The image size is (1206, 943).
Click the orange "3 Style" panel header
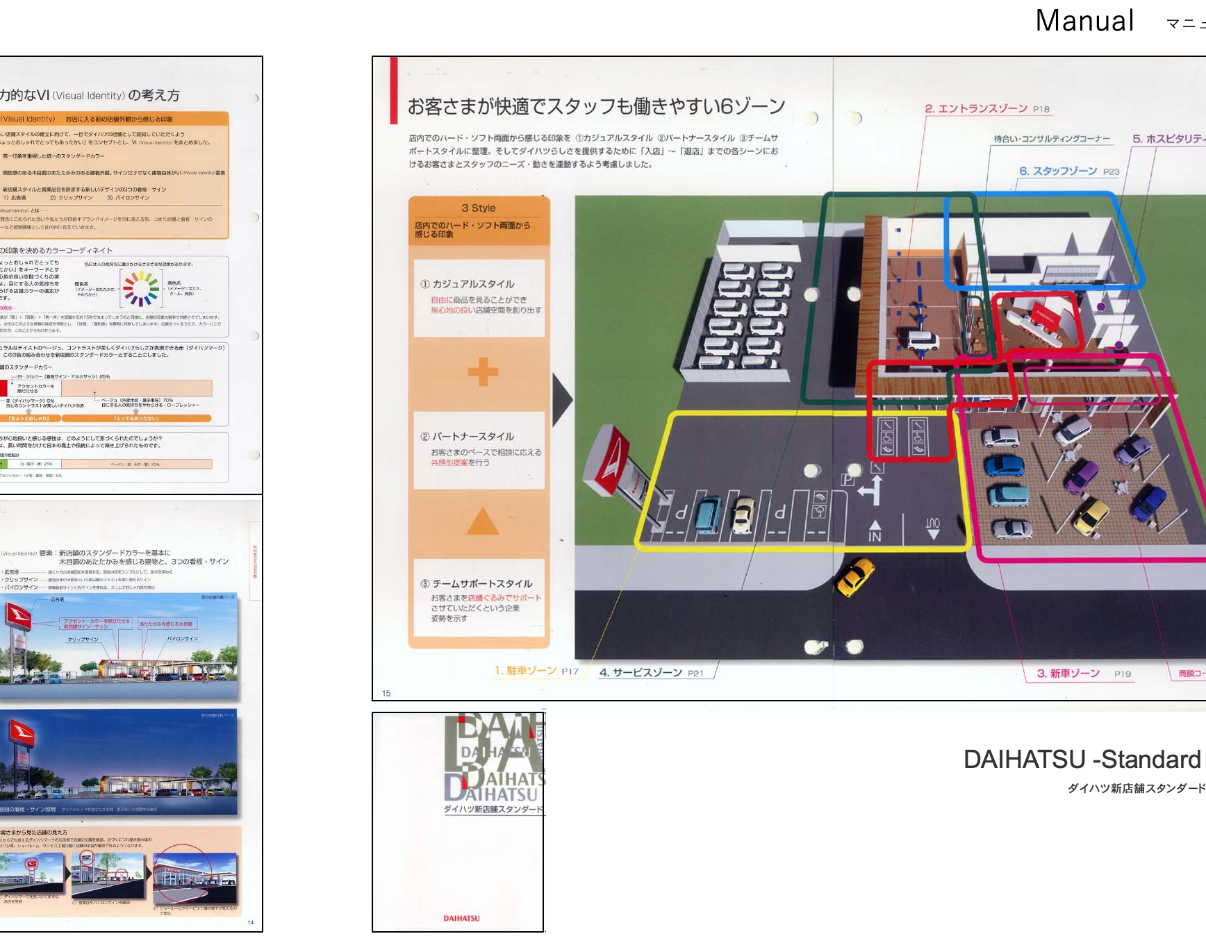[479, 221]
